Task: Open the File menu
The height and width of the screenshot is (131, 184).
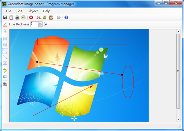Action: (9, 11)
